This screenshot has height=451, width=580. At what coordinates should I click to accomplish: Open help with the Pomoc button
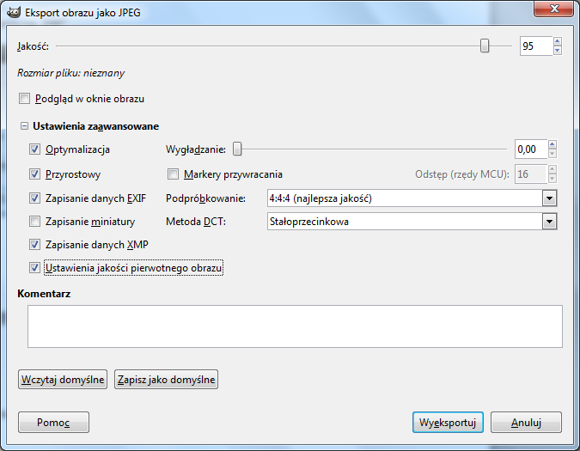point(53,422)
